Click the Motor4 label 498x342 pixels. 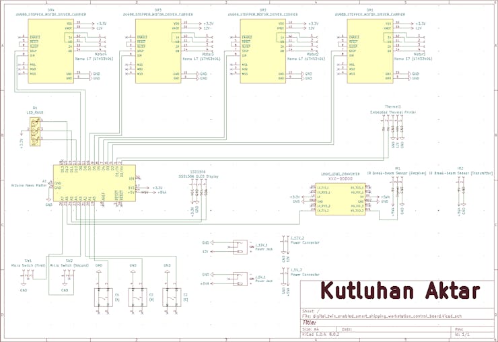[101, 55]
